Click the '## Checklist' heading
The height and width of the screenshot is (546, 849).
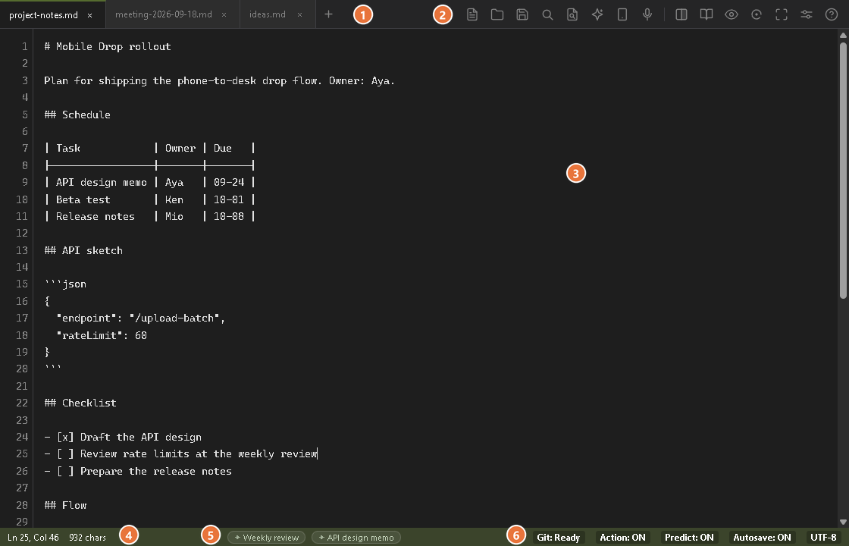tap(80, 403)
